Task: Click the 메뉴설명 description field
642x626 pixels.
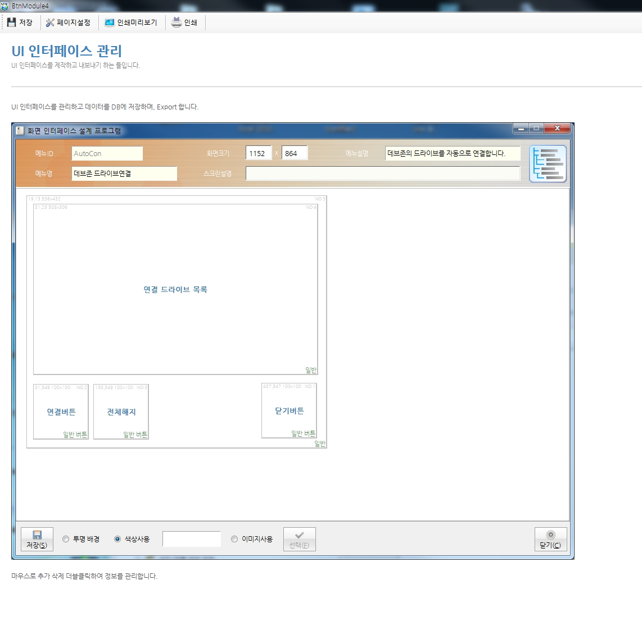Action: (453, 153)
